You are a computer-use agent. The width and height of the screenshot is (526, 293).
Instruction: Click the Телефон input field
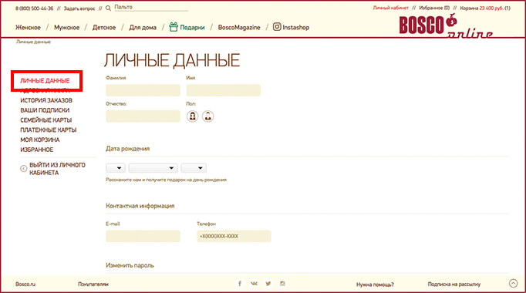(x=234, y=236)
